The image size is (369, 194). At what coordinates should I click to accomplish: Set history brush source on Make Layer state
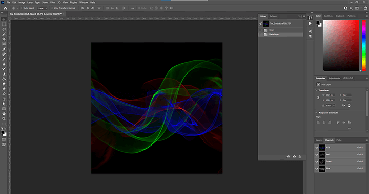pyautogui.click(x=260, y=34)
